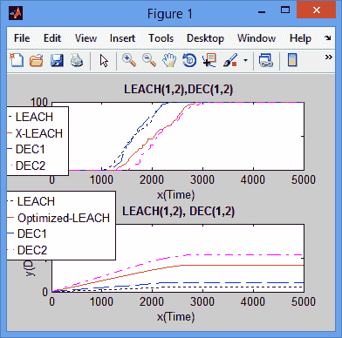Viewport: 342px width, 338px height.
Task: Open the Help menu
Action: tap(300, 38)
